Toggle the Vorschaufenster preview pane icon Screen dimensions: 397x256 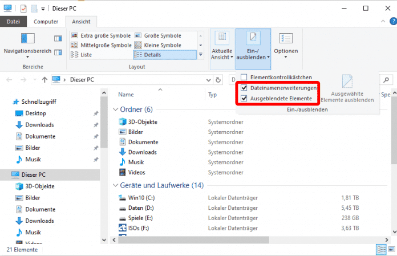tap(58, 38)
